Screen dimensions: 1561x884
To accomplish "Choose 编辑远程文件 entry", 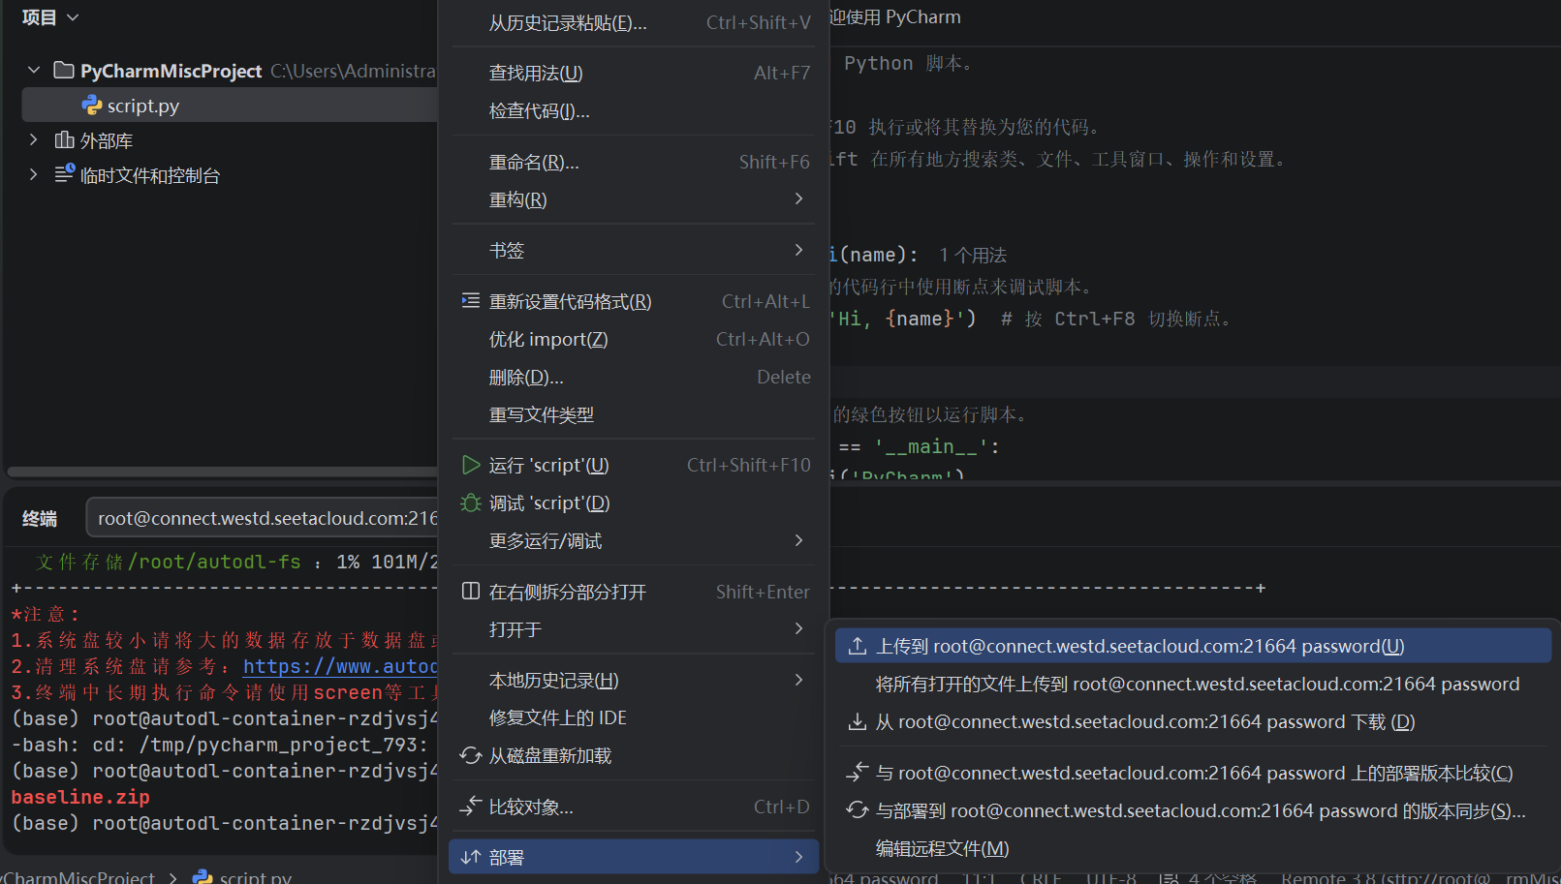I will tap(1193, 848).
